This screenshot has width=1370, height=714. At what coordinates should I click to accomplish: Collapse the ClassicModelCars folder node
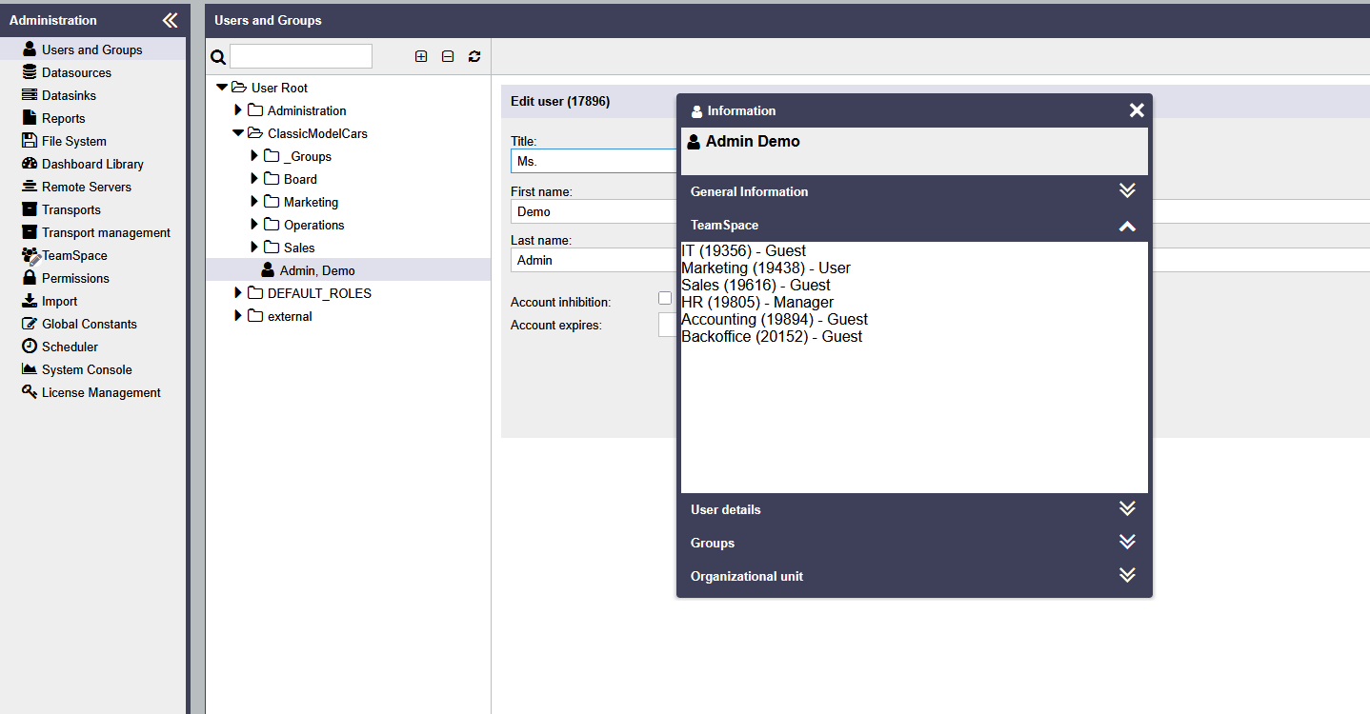pyautogui.click(x=238, y=133)
